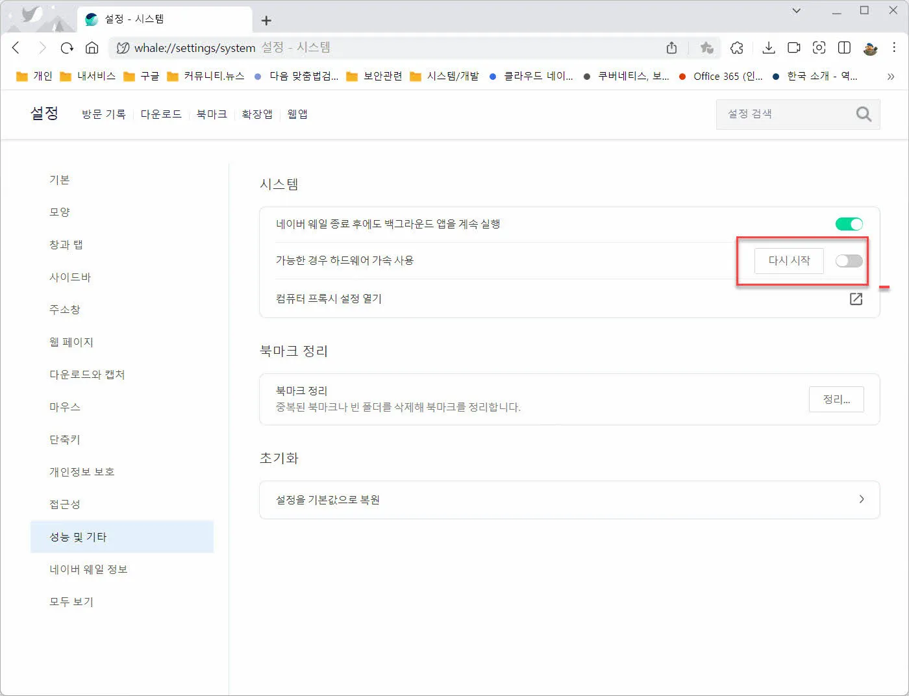This screenshot has width=909, height=696.
Task: Open the tab search dropdown arrow
Action: click(x=796, y=10)
